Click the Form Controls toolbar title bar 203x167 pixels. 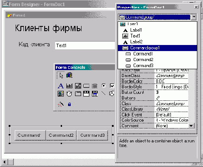click(x=85, y=67)
